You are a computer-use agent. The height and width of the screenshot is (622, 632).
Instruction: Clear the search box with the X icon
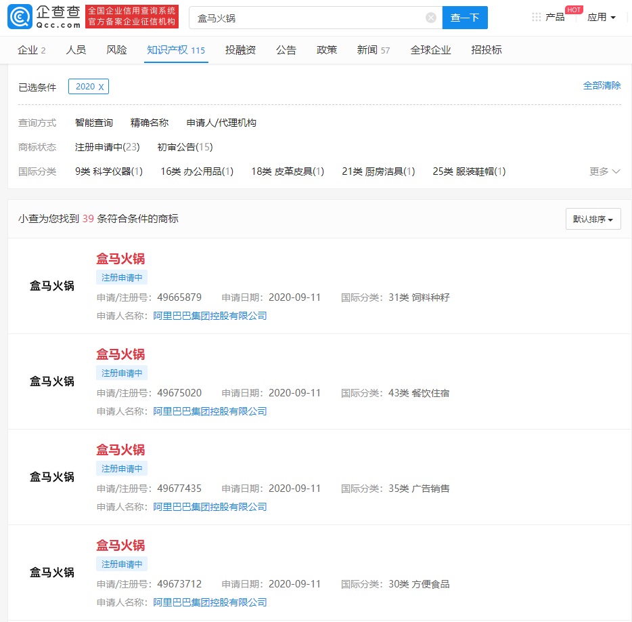(x=430, y=17)
